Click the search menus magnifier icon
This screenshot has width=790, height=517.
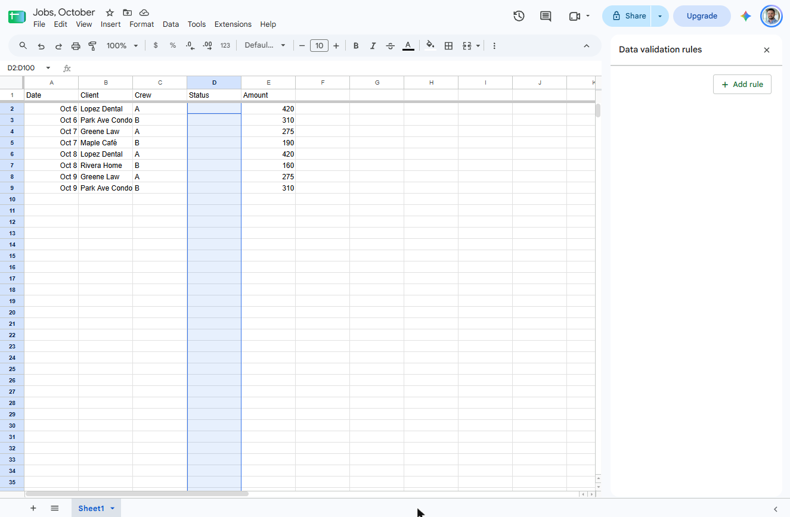point(23,45)
